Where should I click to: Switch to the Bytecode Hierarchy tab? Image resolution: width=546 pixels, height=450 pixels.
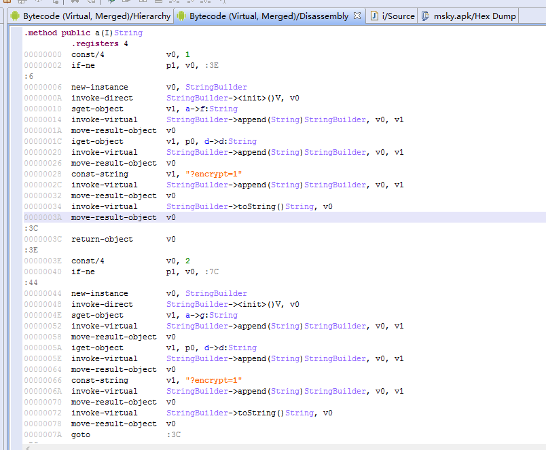90,16
